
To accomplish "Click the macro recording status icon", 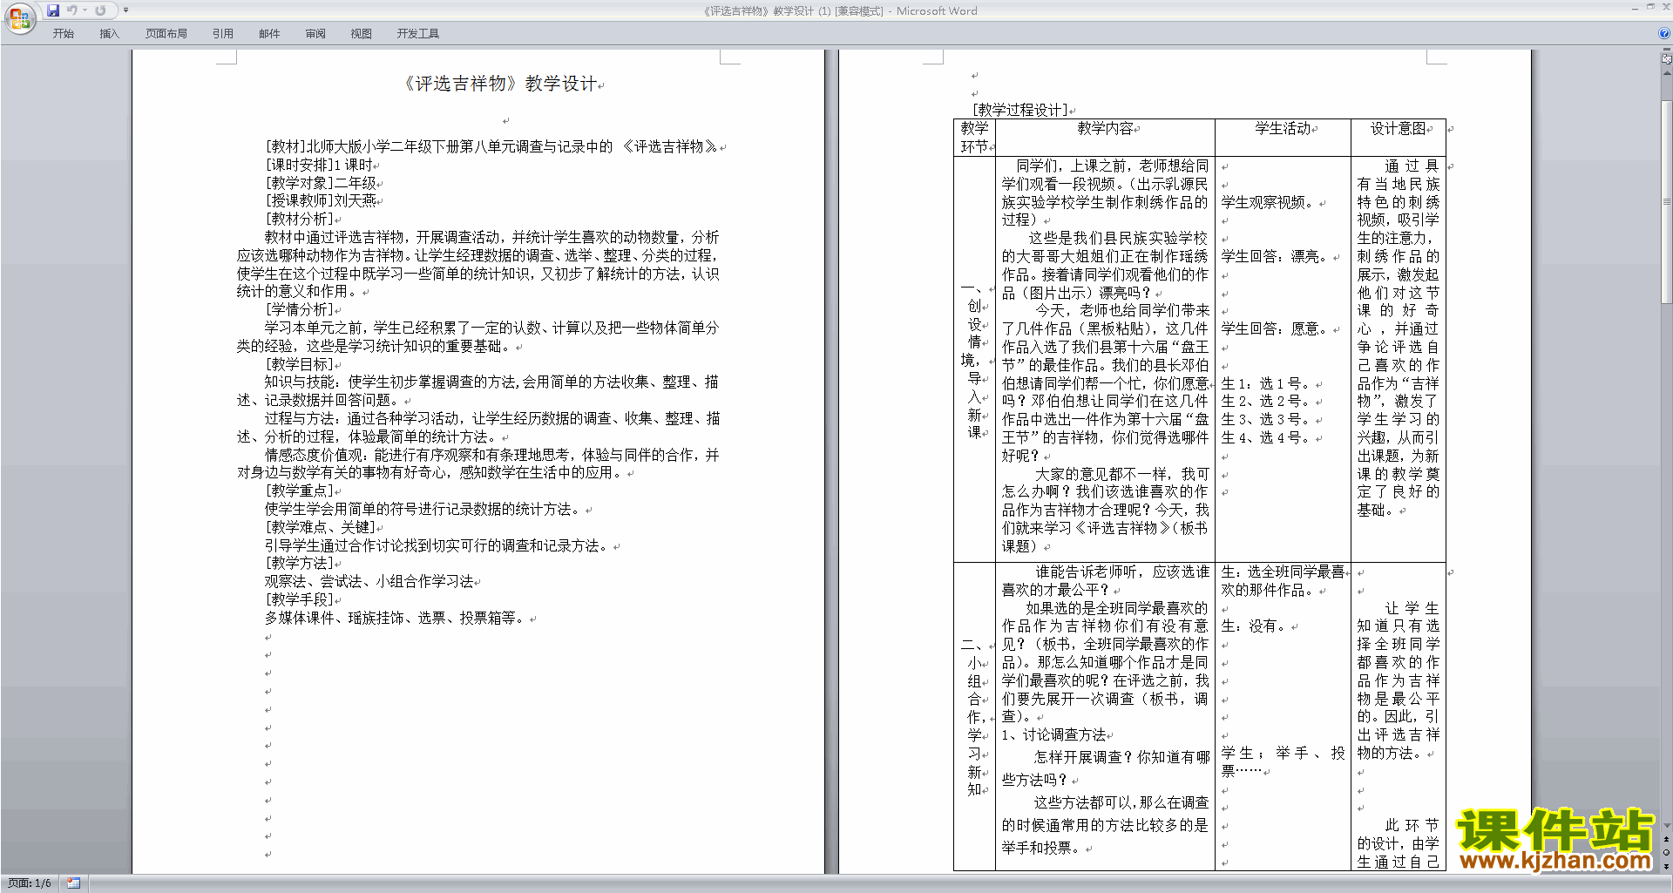I will [73, 883].
